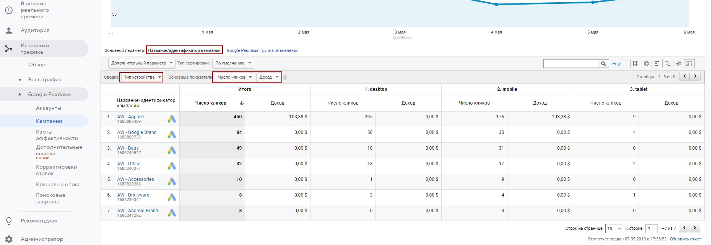Click into the table search field

pyautogui.click(x=571, y=64)
